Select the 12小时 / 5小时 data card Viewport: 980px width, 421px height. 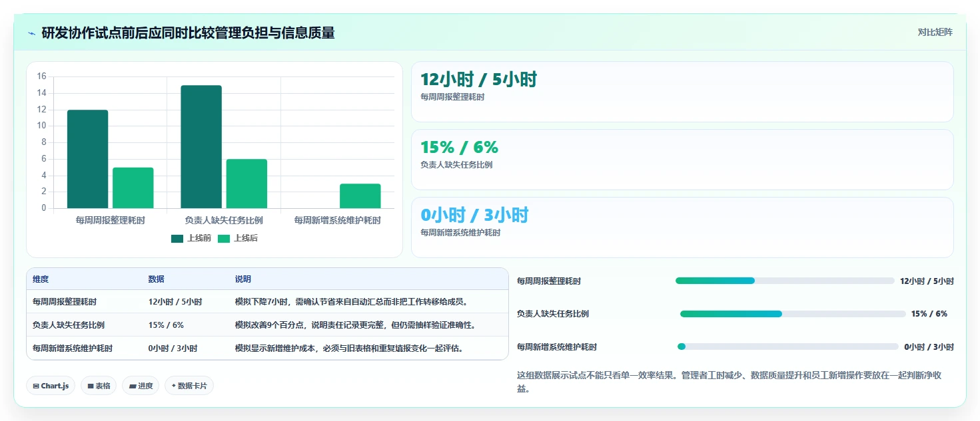coord(682,92)
